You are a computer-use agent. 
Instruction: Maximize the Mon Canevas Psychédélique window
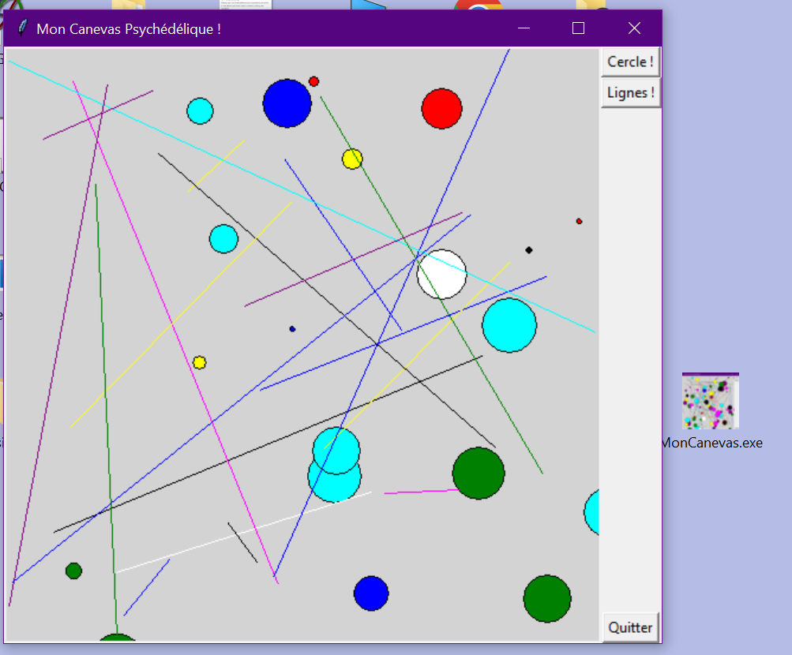tap(578, 28)
